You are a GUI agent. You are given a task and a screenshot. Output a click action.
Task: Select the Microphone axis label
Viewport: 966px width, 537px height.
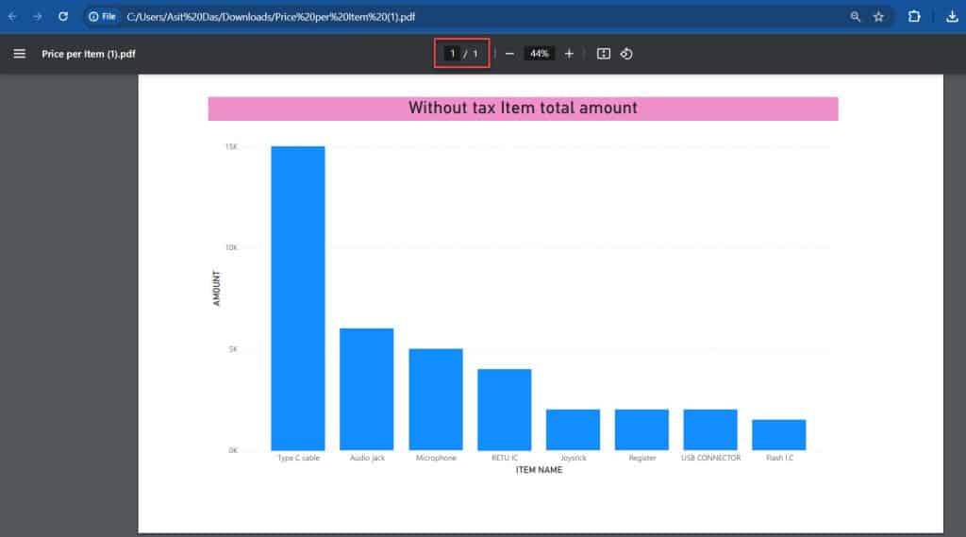point(436,458)
